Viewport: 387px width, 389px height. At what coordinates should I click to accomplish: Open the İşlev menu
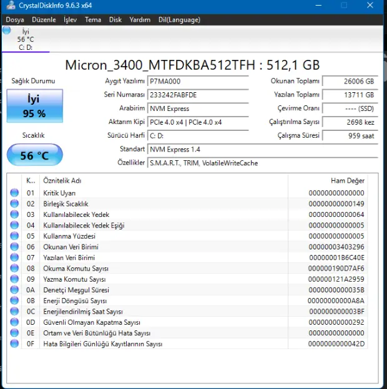pyautogui.click(x=71, y=20)
